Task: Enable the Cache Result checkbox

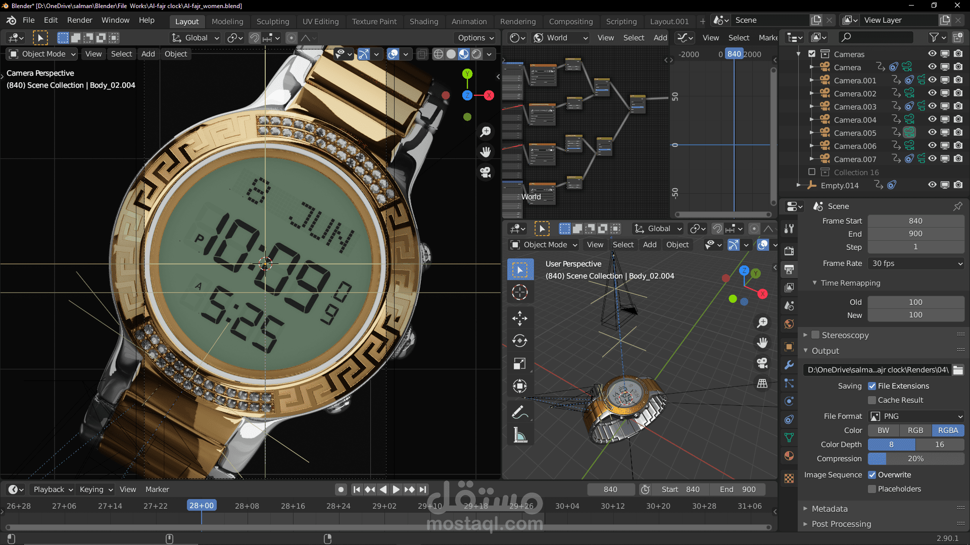Action: point(872,400)
